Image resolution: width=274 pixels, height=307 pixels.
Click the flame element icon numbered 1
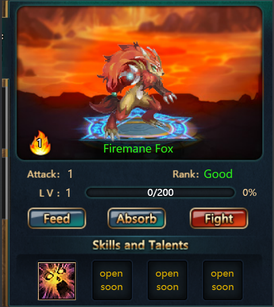point(40,143)
